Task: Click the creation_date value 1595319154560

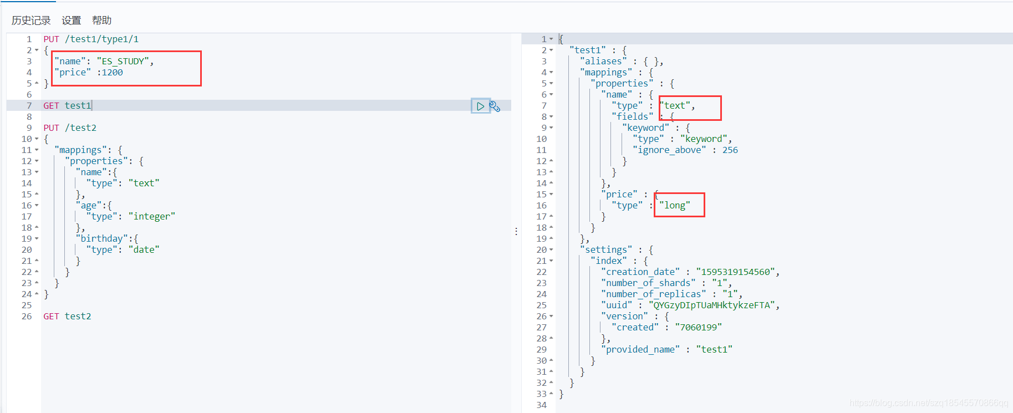Action: coord(736,272)
